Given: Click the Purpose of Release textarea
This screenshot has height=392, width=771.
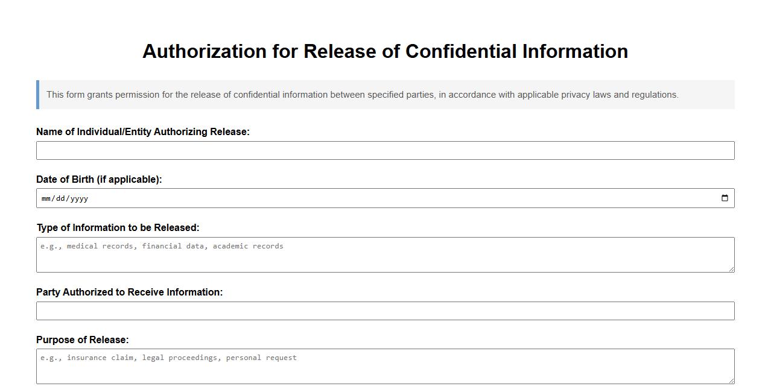Looking at the screenshot, I should click(x=385, y=366).
